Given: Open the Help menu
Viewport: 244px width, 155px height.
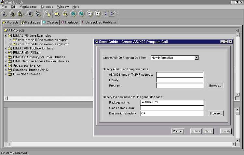Looking at the screenshot, I should point(76,7).
